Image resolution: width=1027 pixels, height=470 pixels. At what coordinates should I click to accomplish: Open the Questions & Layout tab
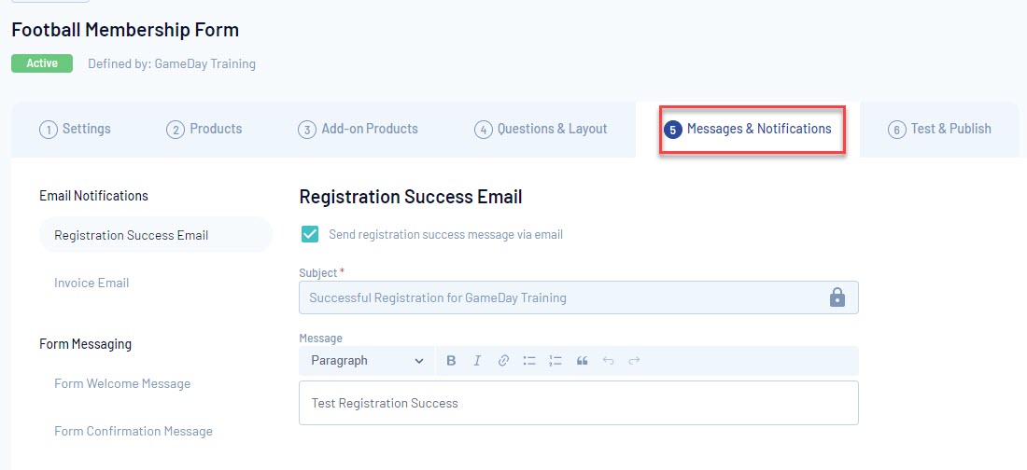541,129
